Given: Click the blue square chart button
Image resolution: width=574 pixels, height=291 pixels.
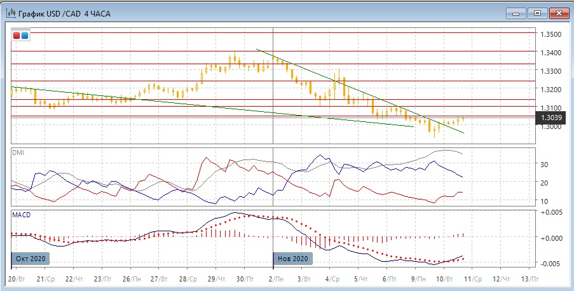Looking at the screenshot, I should (24, 36).
